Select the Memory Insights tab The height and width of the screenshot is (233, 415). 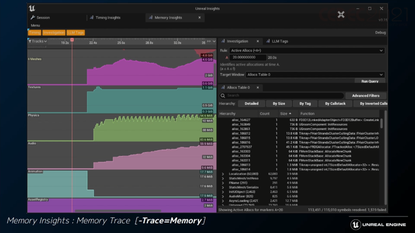point(174,17)
